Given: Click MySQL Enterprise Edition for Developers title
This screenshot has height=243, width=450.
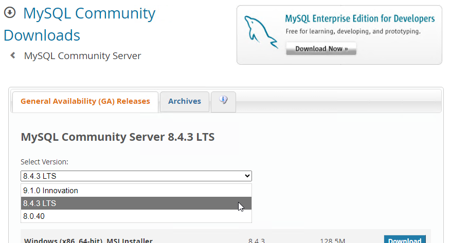Looking at the screenshot, I should click(x=359, y=18).
